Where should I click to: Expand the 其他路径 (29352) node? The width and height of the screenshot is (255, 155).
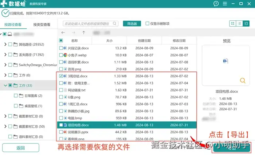5,44
